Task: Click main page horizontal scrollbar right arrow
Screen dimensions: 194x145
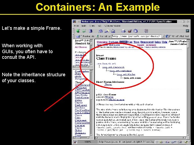Action: pyautogui.click(x=185, y=138)
